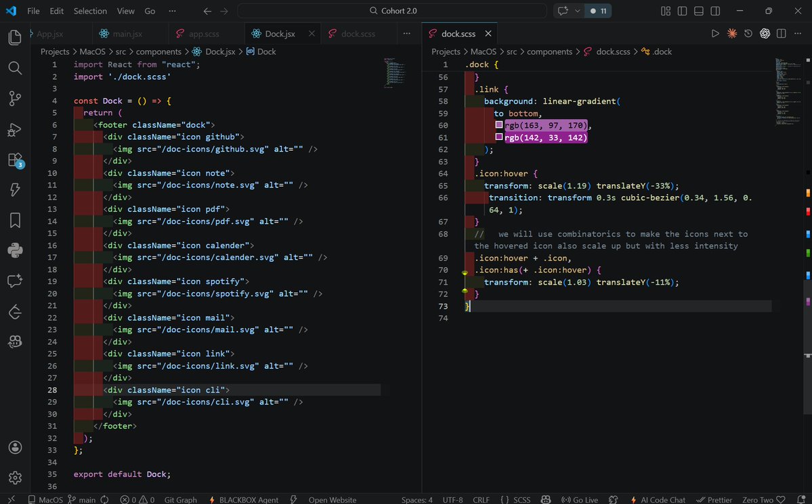
Task: Click the Run play button in editor toolbar
Action: [x=715, y=34]
